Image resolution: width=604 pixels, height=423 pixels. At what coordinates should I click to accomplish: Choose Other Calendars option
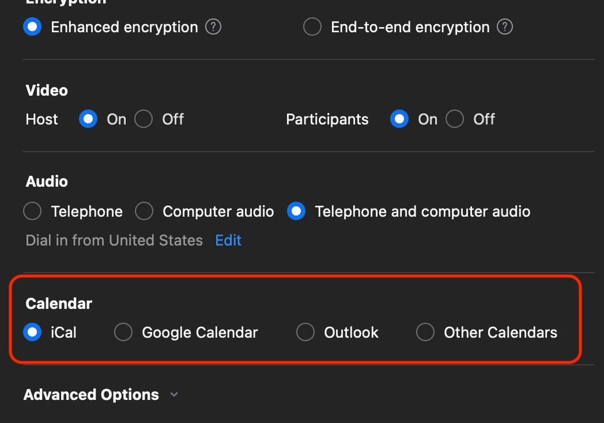[425, 333]
